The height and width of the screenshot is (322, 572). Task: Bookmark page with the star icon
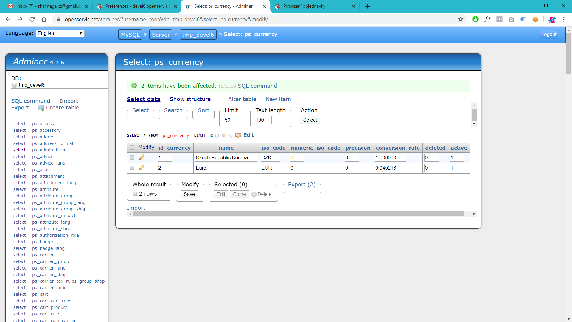pyautogui.click(x=461, y=19)
